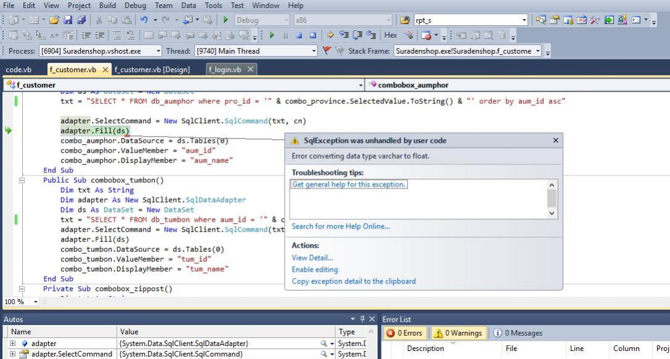Open Solution Explorer from the toolbar

coord(541,20)
